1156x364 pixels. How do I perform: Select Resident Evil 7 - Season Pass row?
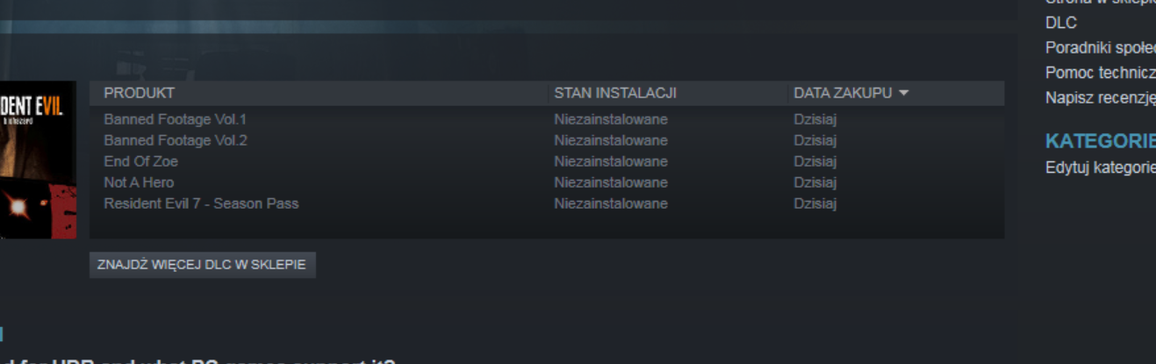pos(547,203)
